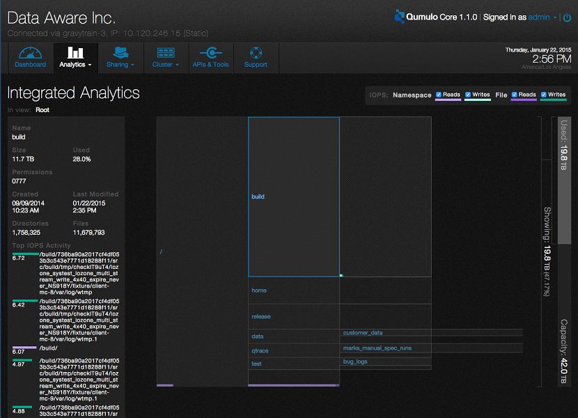Click the purple IOPS bar under build column
The width and height of the screenshot is (578, 418).
(294, 385)
